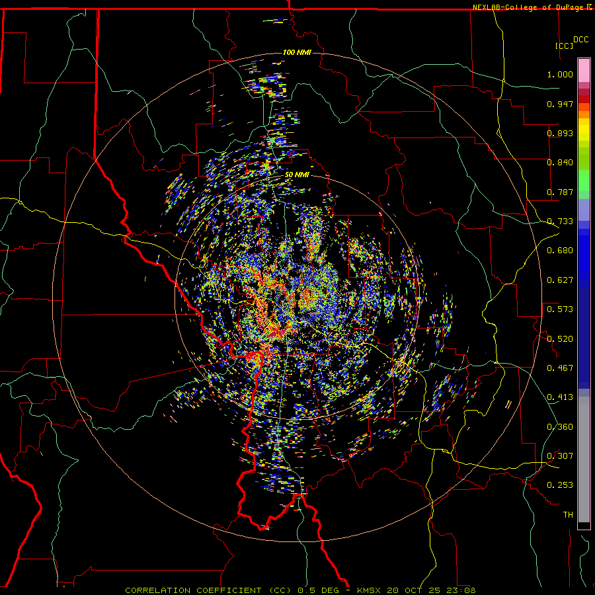Select the 0.467 legend value

[x=560, y=368]
